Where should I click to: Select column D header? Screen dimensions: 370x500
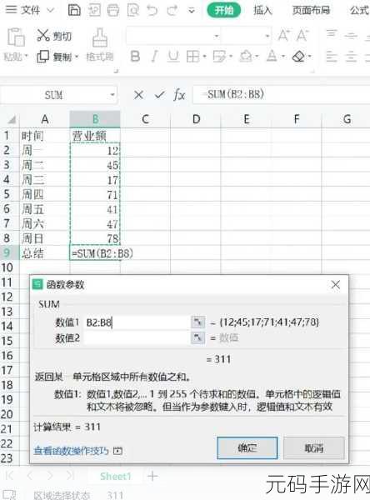tap(196, 119)
